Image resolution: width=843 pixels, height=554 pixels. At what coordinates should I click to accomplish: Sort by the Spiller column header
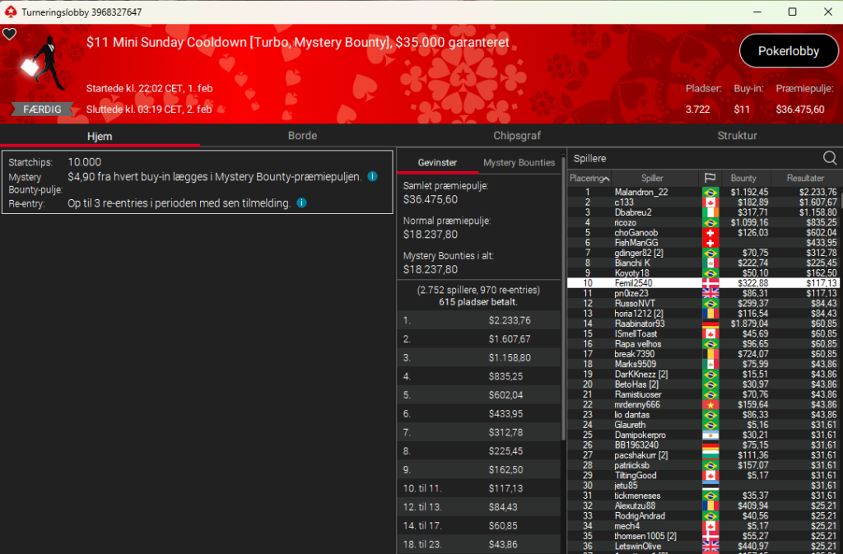point(650,178)
